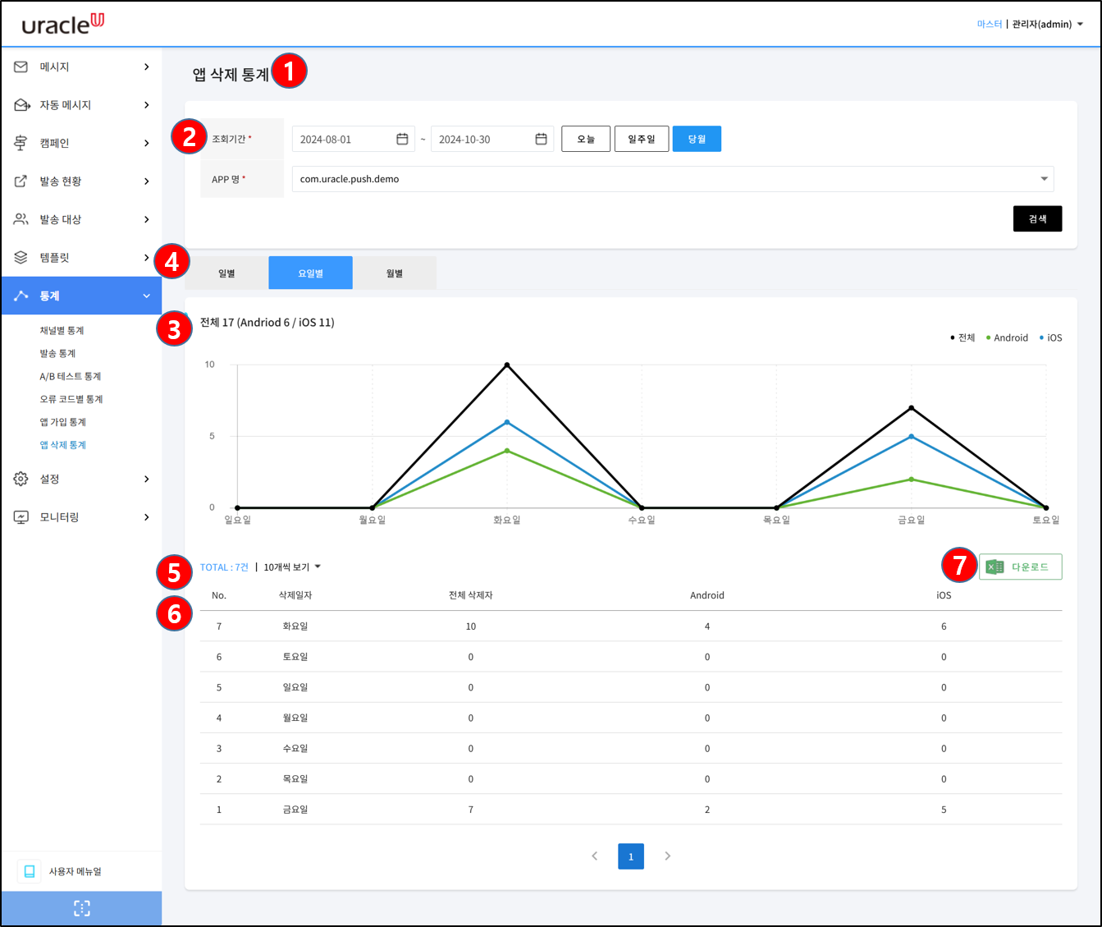Open calendar icon for start date 2024-08-01
Image resolution: width=1102 pixels, height=927 pixels.
(402, 139)
